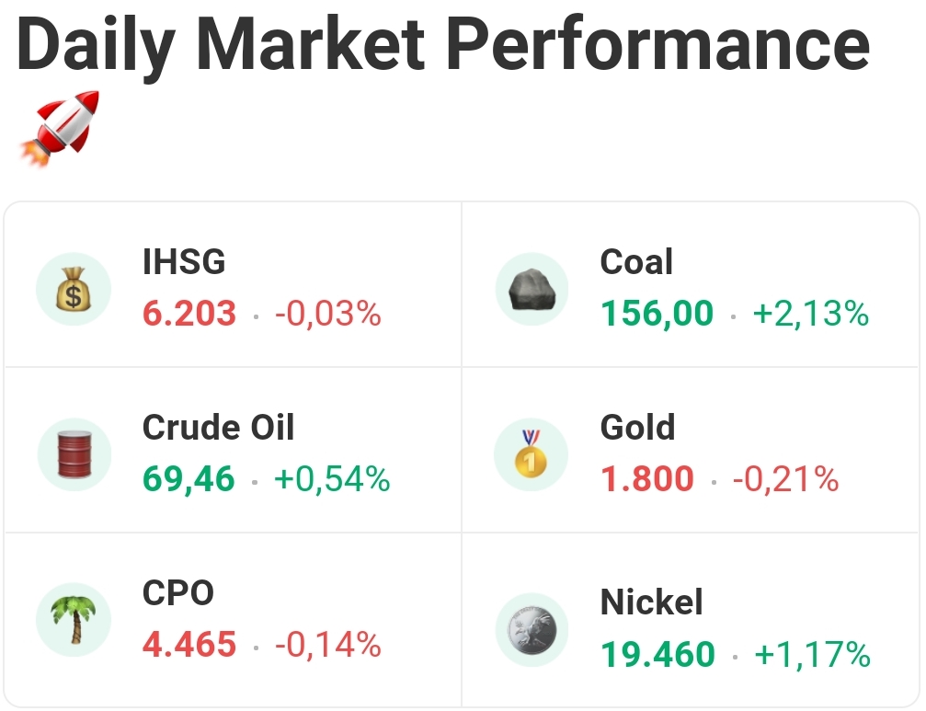Click the rocket emoji under the title

pos(59,129)
